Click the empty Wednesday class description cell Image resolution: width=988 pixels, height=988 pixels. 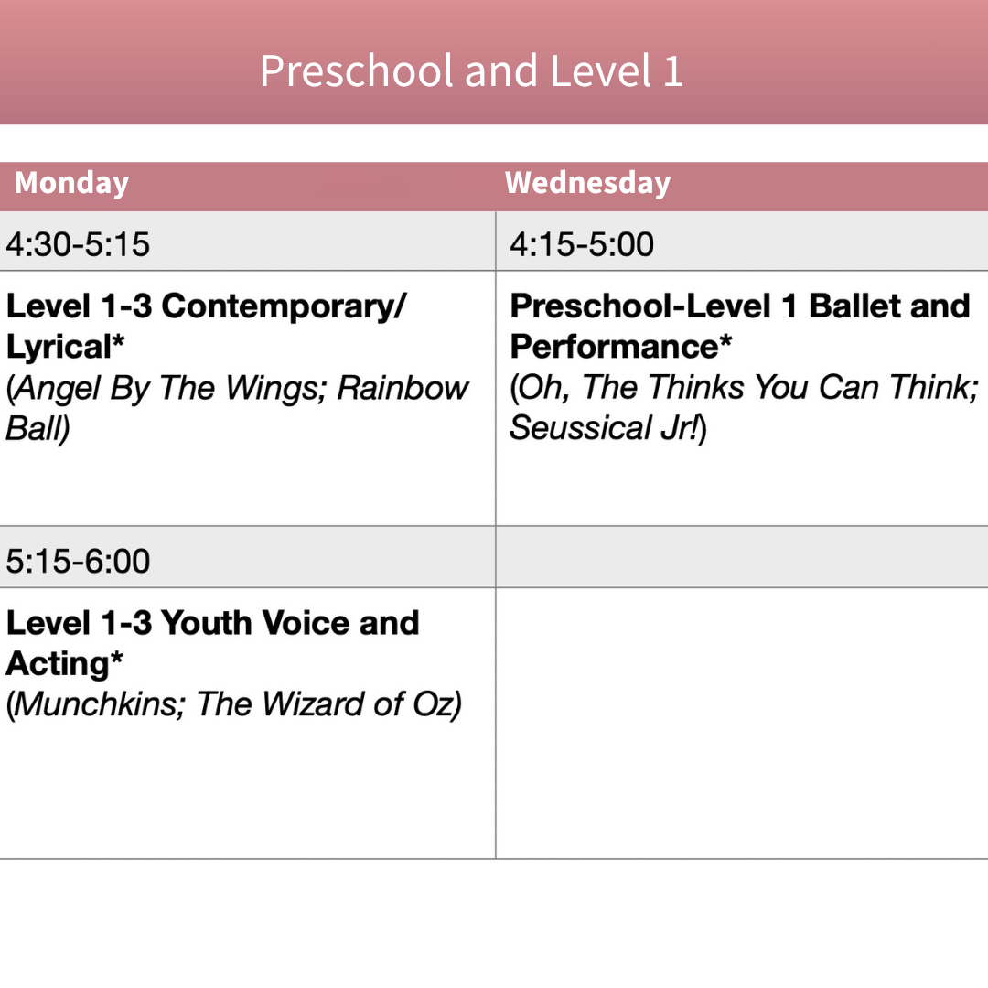741,723
